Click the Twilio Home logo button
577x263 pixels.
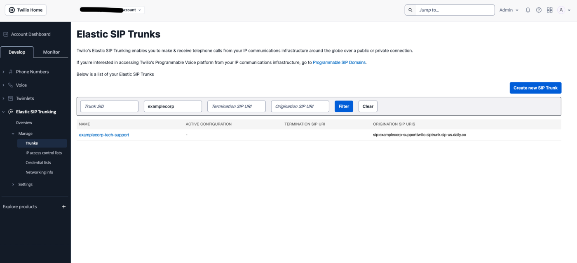tap(26, 10)
